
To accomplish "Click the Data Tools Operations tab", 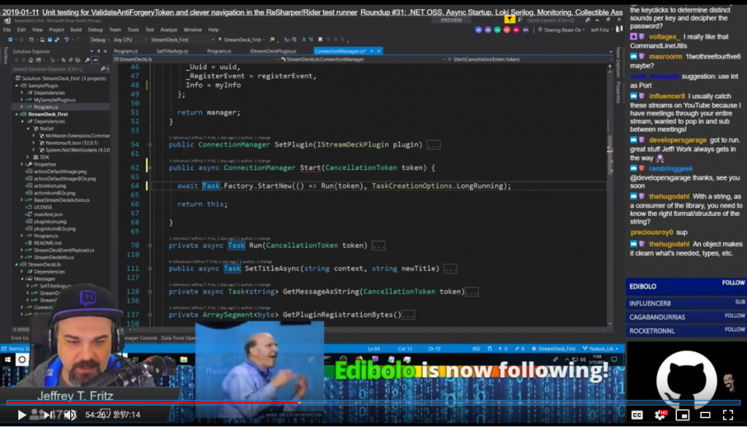I will tap(178, 338).
